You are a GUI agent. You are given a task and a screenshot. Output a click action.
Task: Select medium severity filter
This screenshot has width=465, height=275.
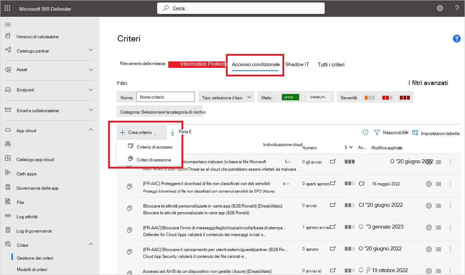pyautogui.click(x=387, y=97)
